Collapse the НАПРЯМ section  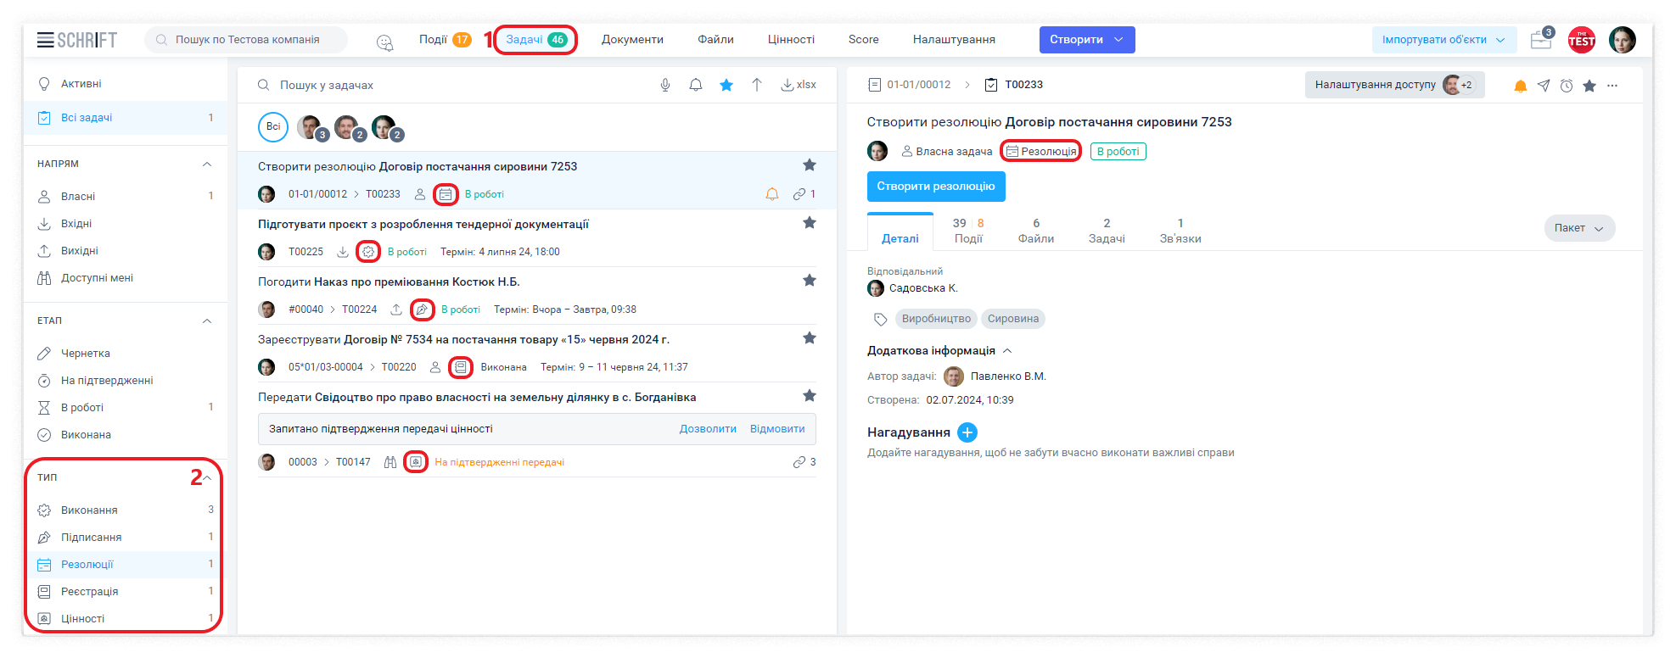(x=207, y=164)
